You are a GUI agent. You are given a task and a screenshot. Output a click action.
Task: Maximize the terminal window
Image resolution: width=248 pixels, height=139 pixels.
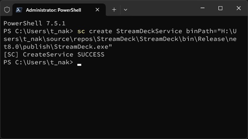(220, 8)
